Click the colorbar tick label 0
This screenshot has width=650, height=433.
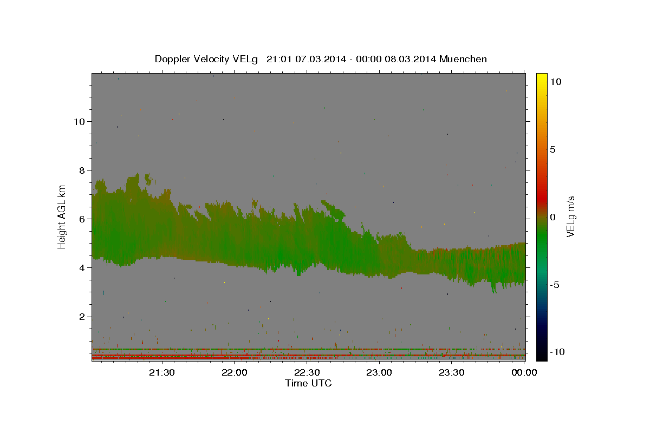pos(552,217)
